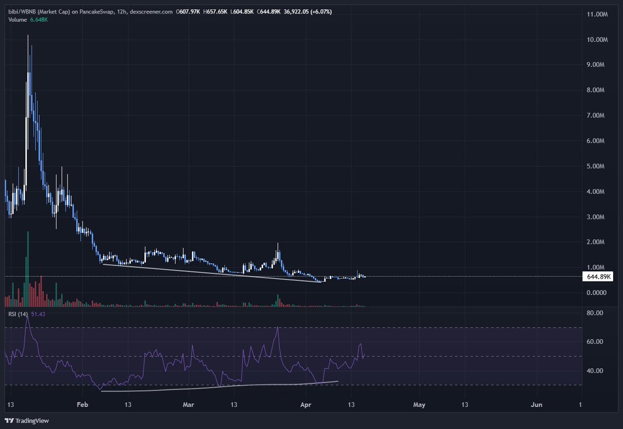The width and height of the screenshot is (623, 429).
Task: Select the white trend line under price candles
Action: pos(212,273)
